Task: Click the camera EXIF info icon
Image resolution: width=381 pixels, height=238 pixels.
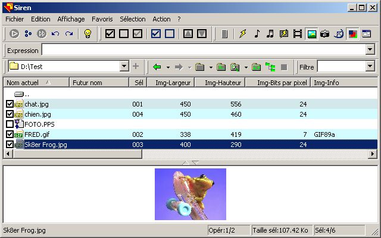Action: click(x=325, y=34)
